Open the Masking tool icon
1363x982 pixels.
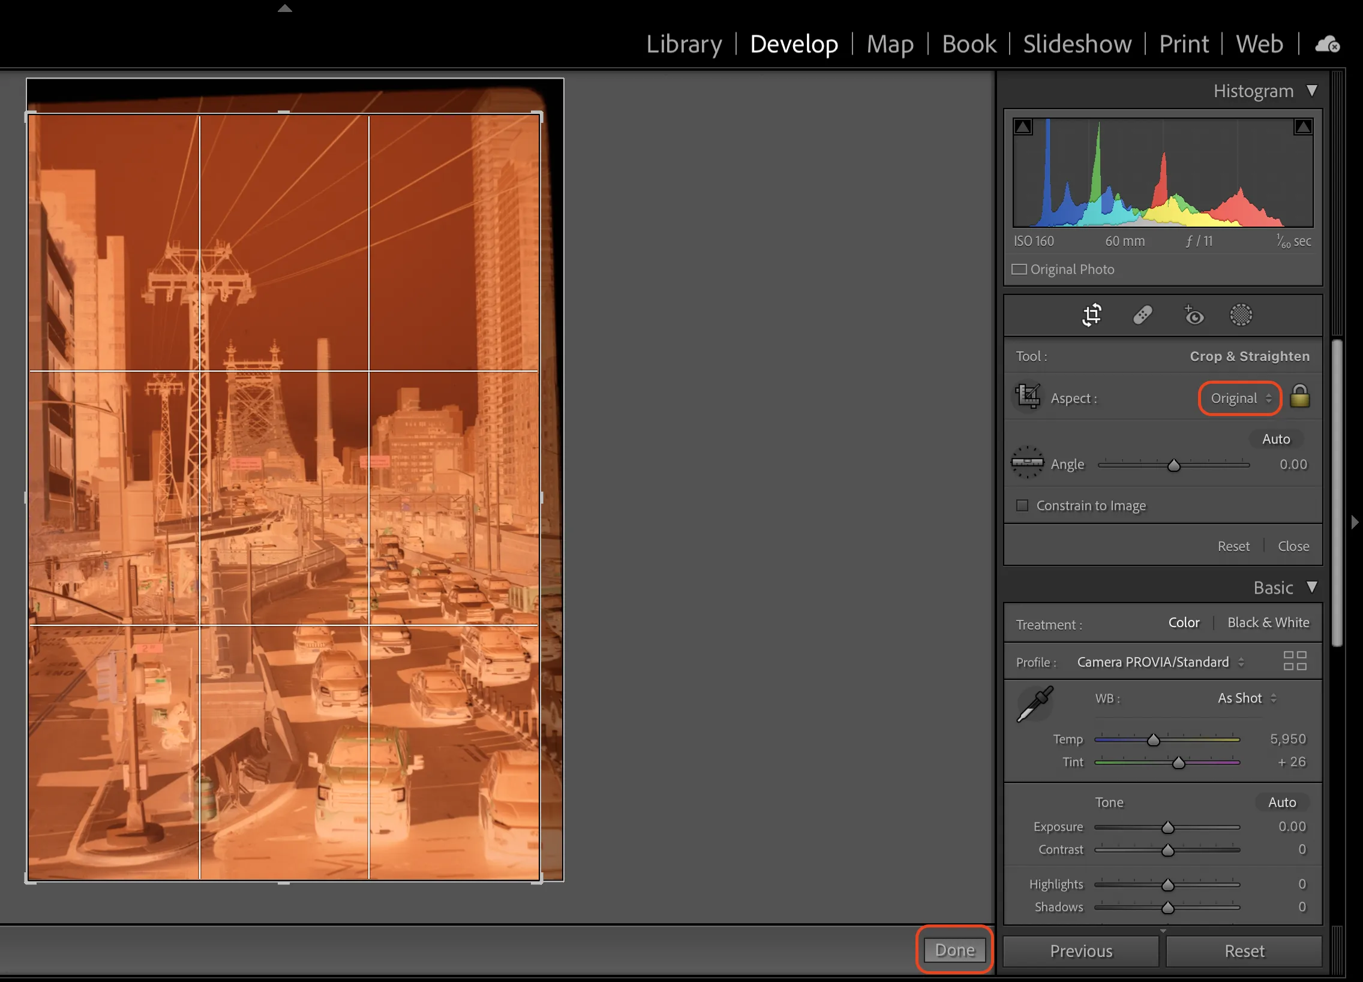point(1241,315)
